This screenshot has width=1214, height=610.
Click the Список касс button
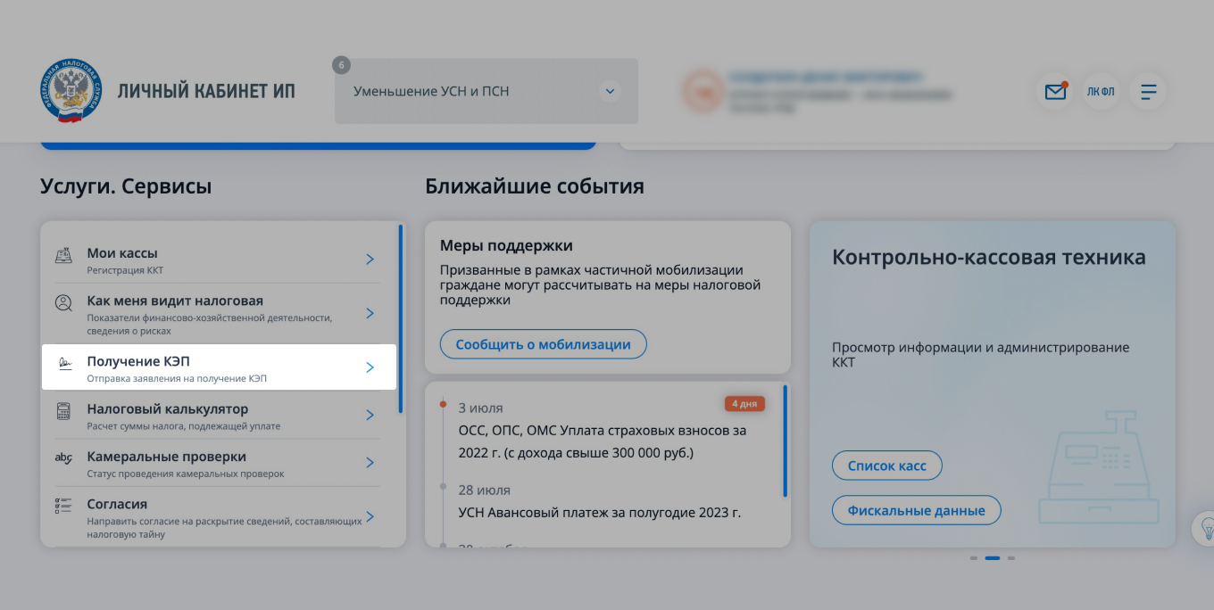point(886,465)
